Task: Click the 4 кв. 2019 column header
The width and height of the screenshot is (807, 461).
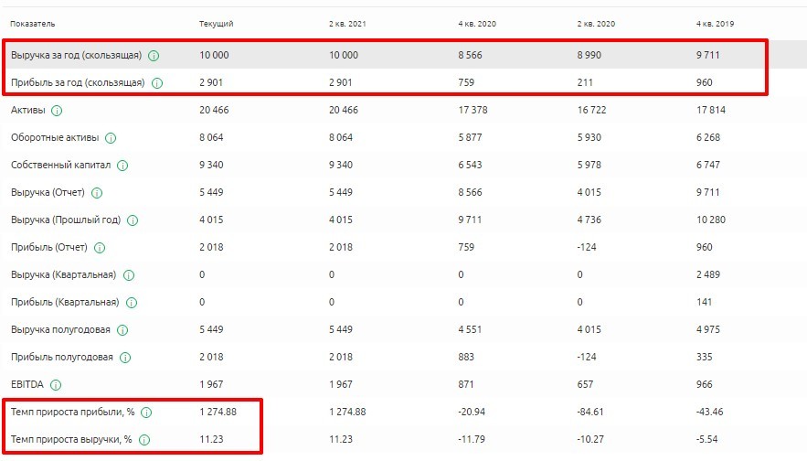Action: point(714,22)
